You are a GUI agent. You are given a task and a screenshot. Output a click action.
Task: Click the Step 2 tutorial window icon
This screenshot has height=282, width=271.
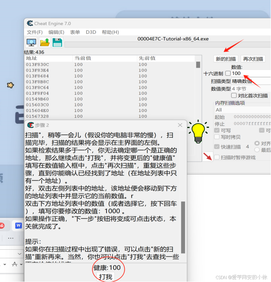click(x=30, y=125)
